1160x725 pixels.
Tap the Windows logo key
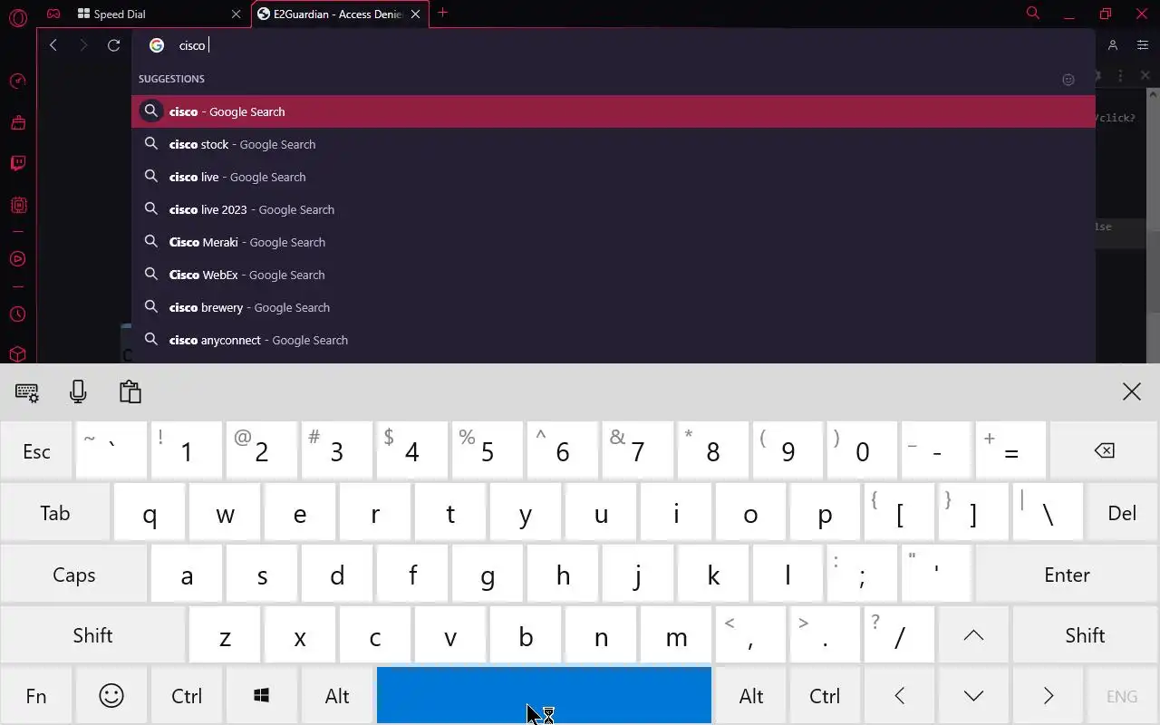click(x=262, y=696)
